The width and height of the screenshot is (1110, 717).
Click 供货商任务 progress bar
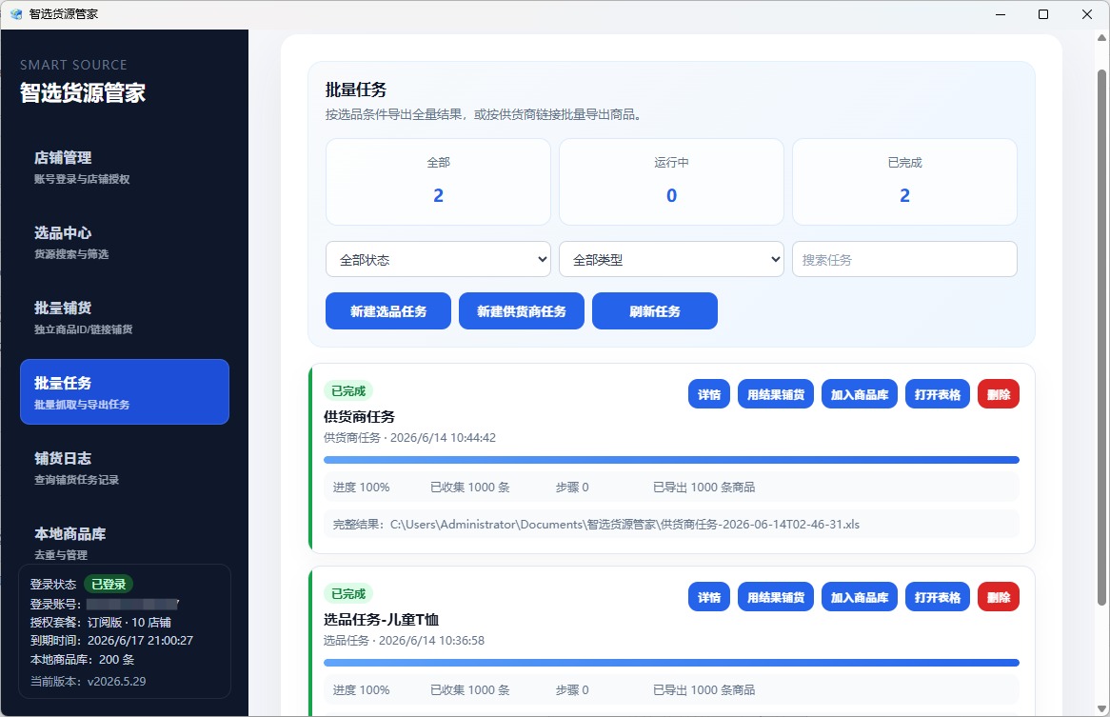(x=671, y=460)
